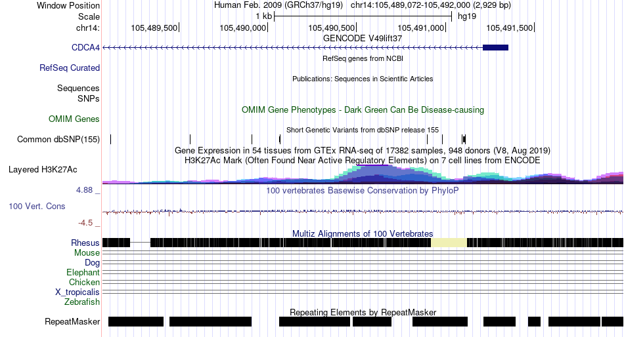Open the Layered H3K27Ac track label
The image size is (624, 337).
point(43,170)
